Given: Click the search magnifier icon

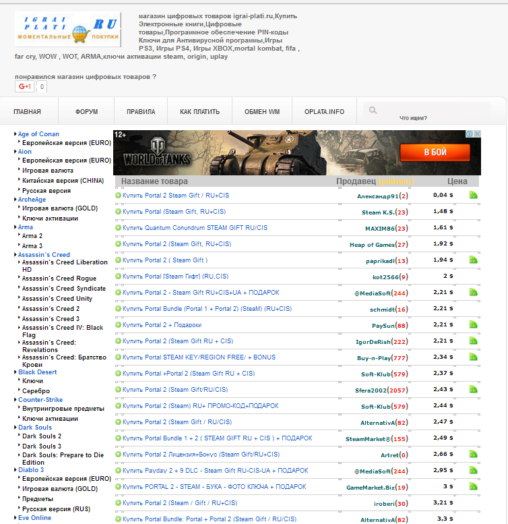Looking at the screenshot, I should (373, 111).
